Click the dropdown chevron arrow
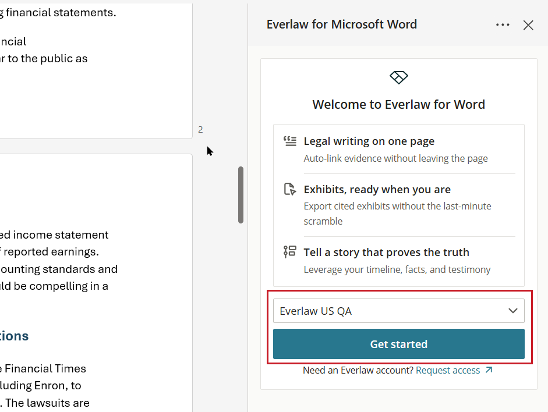Viewport: 548px width, 412px height. coord(512,311)
